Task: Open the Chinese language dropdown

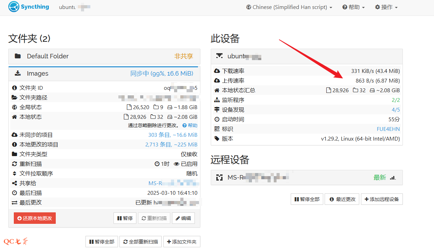Action: [x=289, y=7]
